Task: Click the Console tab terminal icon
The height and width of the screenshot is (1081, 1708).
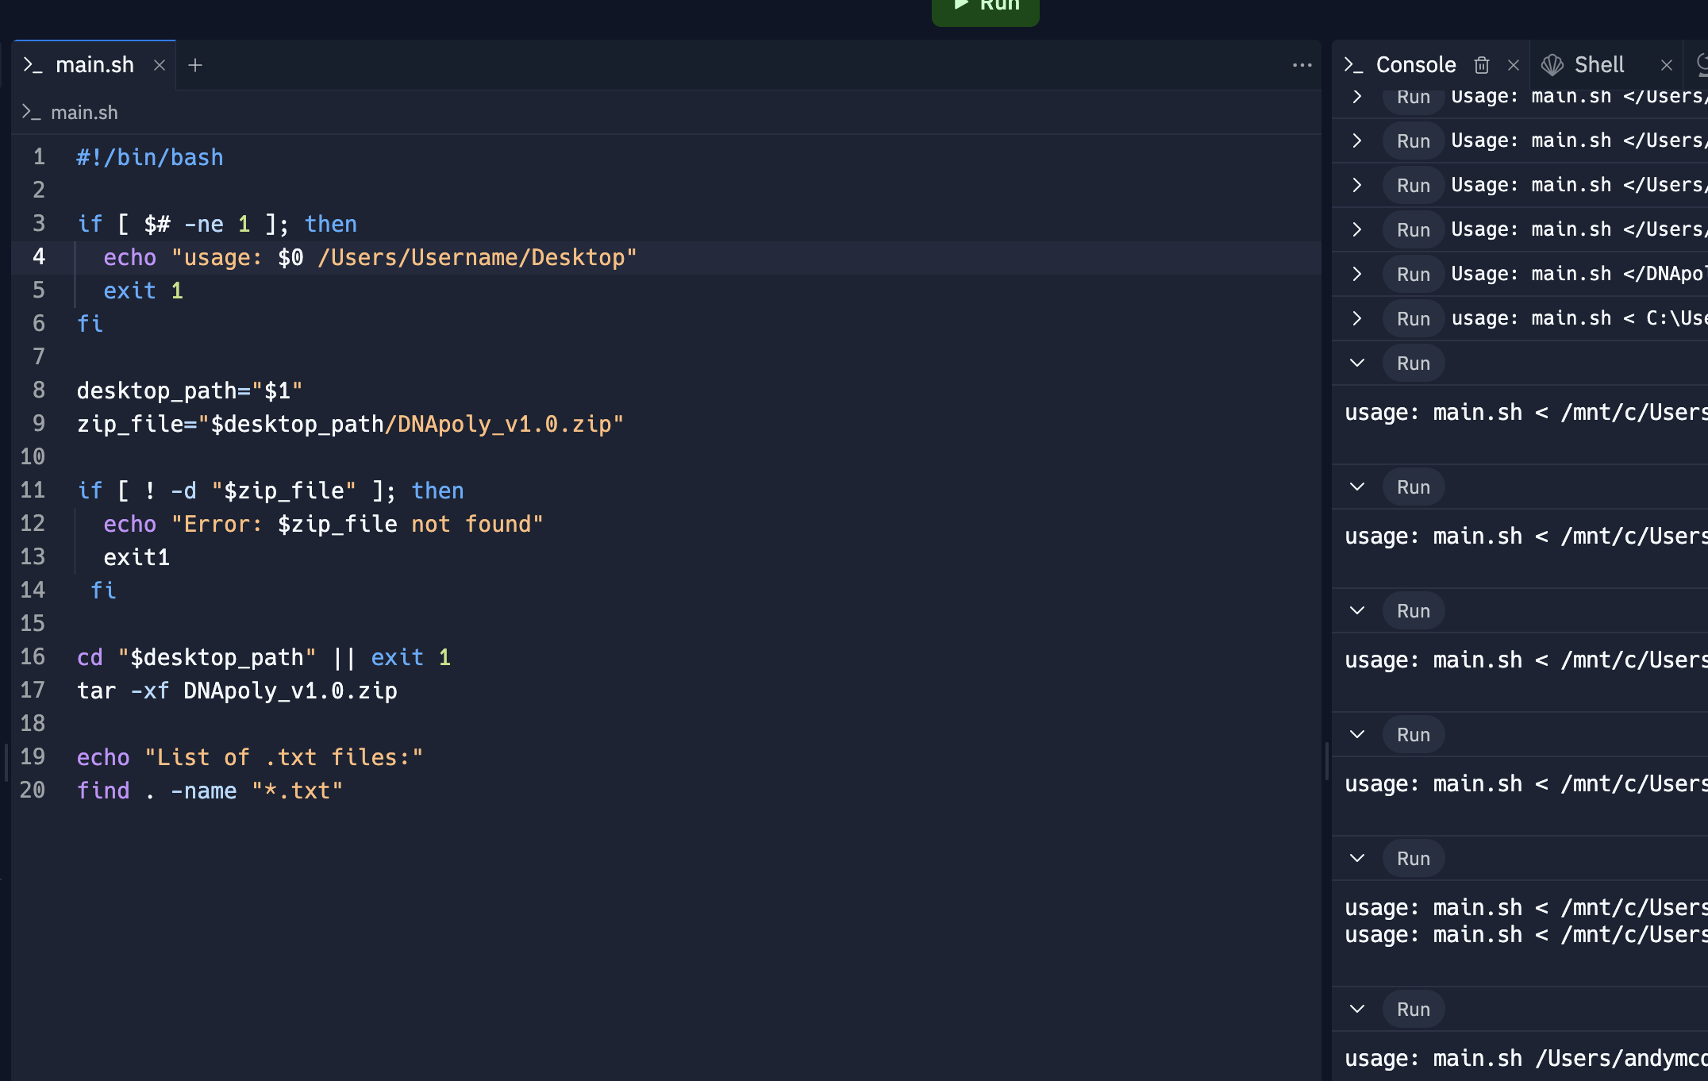Action: pos(1353,65)
